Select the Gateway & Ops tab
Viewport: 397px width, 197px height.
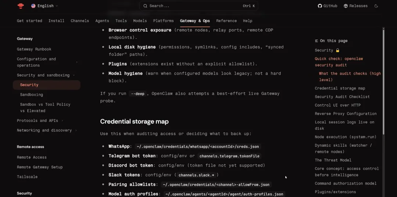(195, 21)
